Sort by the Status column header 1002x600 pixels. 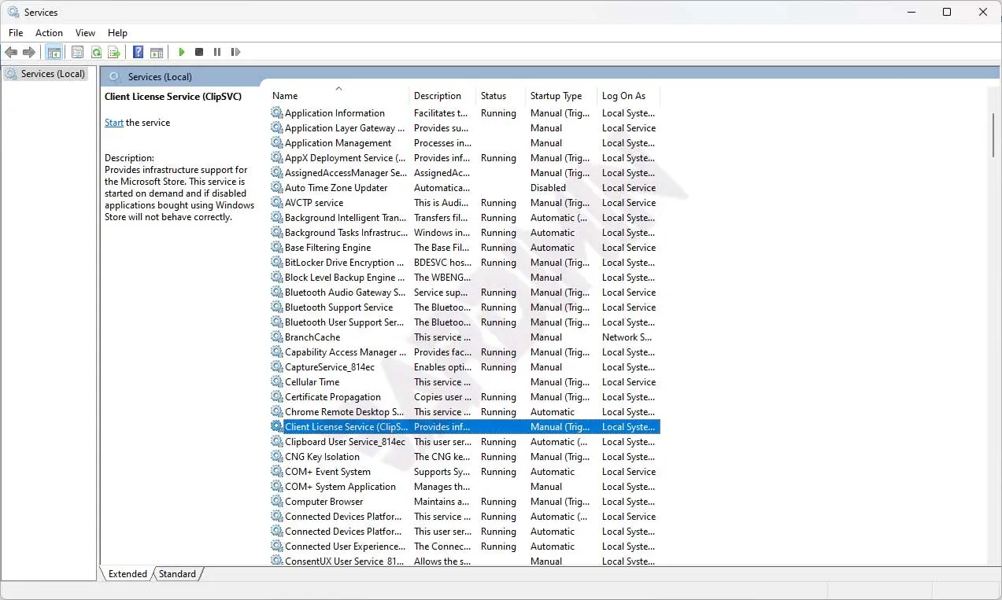[x=494, y=96]
